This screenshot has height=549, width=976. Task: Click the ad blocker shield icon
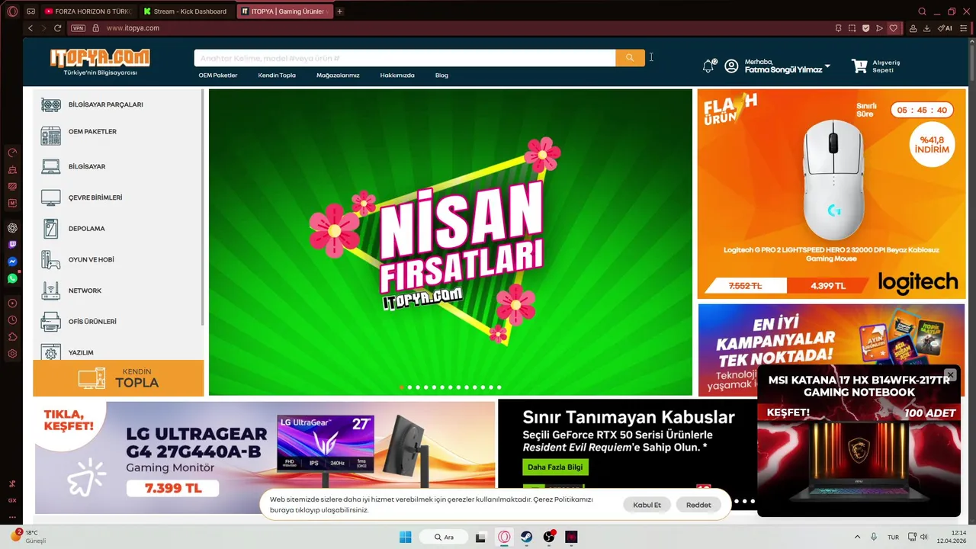coord(865,28)
